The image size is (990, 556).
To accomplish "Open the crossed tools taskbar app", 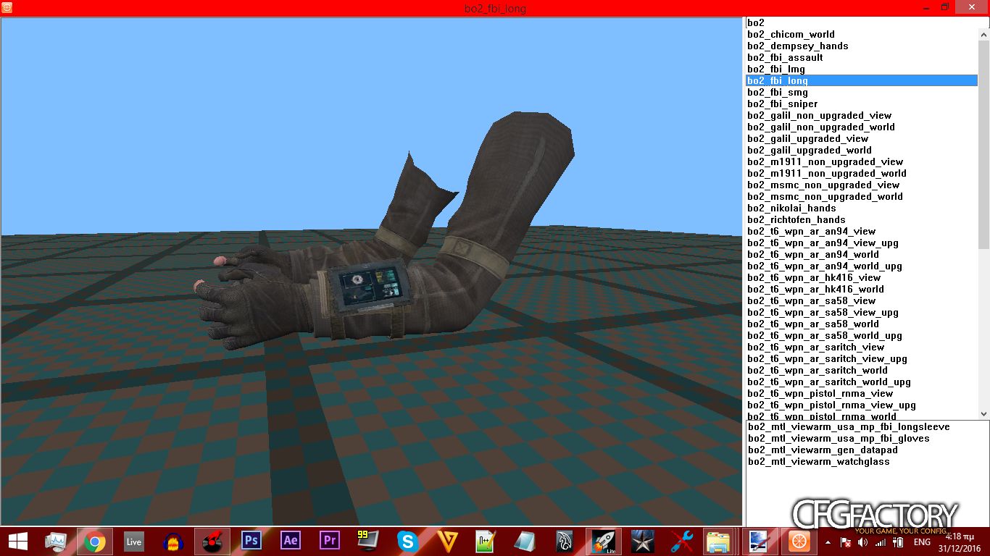I will [x=682, y=542].
